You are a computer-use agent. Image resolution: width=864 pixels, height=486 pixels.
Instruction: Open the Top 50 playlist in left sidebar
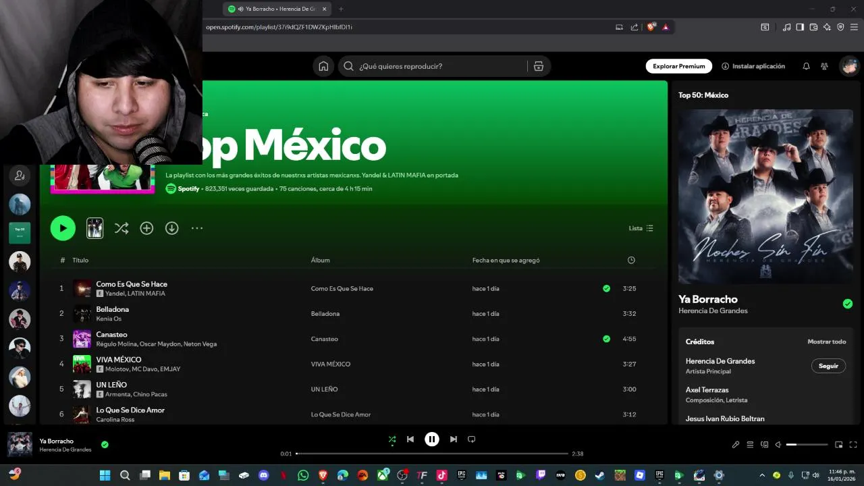20,232
